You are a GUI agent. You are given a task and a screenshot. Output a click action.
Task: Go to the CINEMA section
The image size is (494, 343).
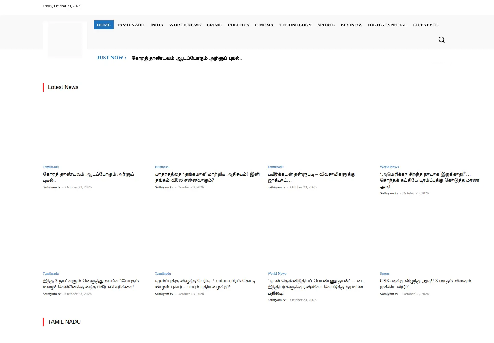(x=264, y=25)
